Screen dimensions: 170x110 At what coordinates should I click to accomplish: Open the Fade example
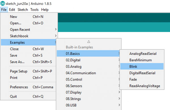coord(142,79)
